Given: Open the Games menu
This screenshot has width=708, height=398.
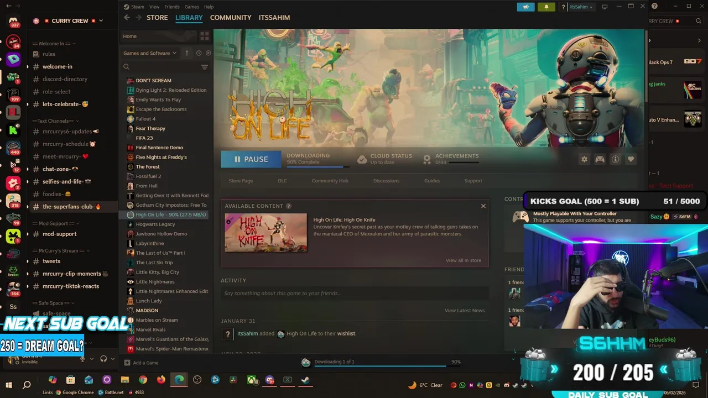Looking at the screenshot, I should 192,7.
